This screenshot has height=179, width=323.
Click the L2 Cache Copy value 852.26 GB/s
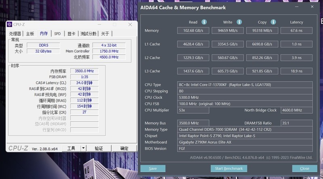[x=262, y=58]
